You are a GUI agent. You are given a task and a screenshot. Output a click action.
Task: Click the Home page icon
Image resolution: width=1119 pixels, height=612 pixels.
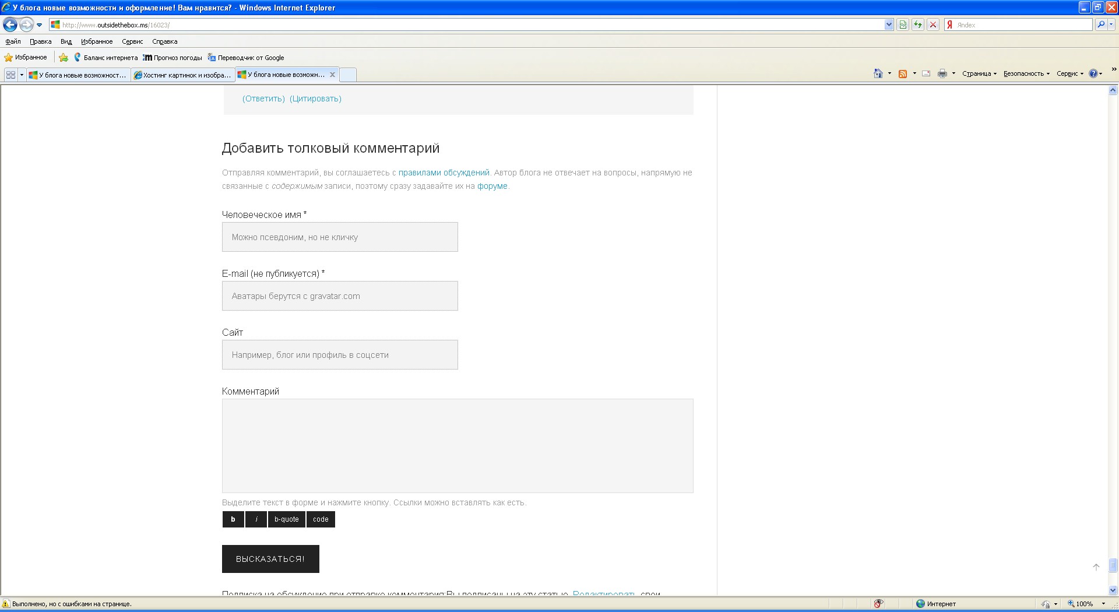click(878, 73)
